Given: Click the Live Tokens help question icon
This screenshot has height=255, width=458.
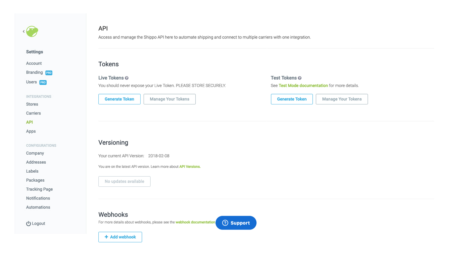Looking at the screenshot, I should point(127,78).
